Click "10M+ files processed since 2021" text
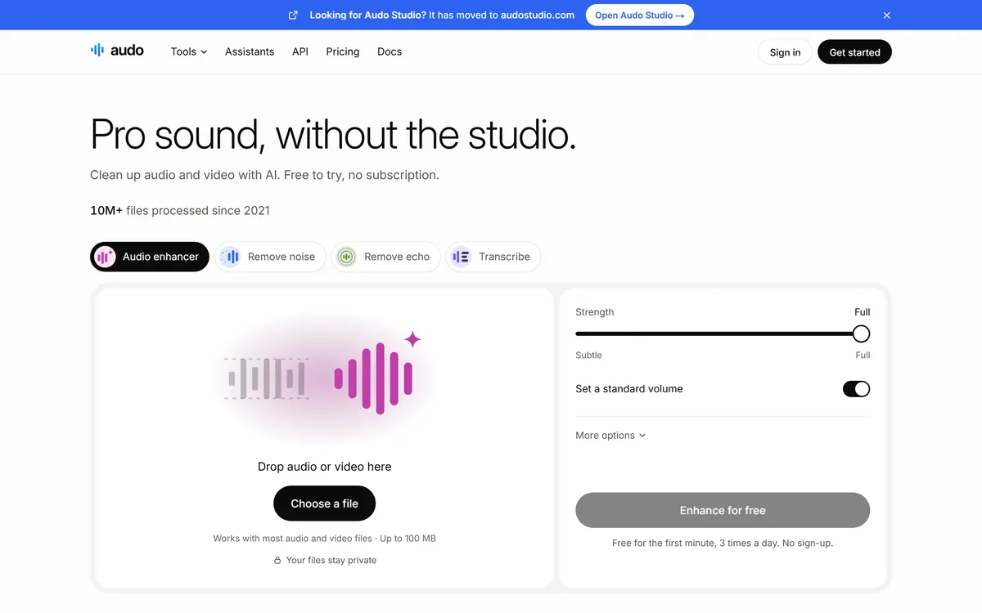982x613 pixels. pos(180,211)
